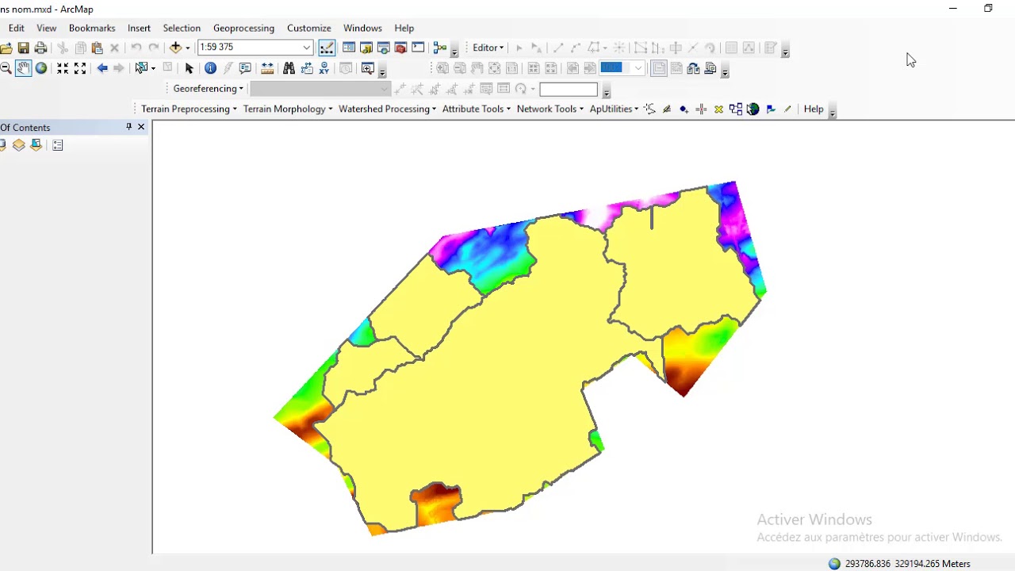This screenshot has height=571, width=1015.
Task: Activate the Identify tool
Action: (x=210, y=68)
